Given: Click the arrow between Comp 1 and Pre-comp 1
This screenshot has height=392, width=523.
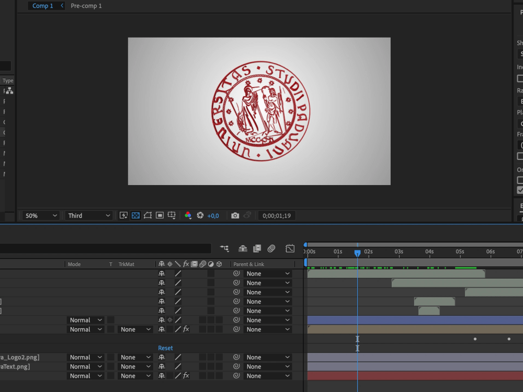Looking at the screenshot, I should tap(62, 6).
